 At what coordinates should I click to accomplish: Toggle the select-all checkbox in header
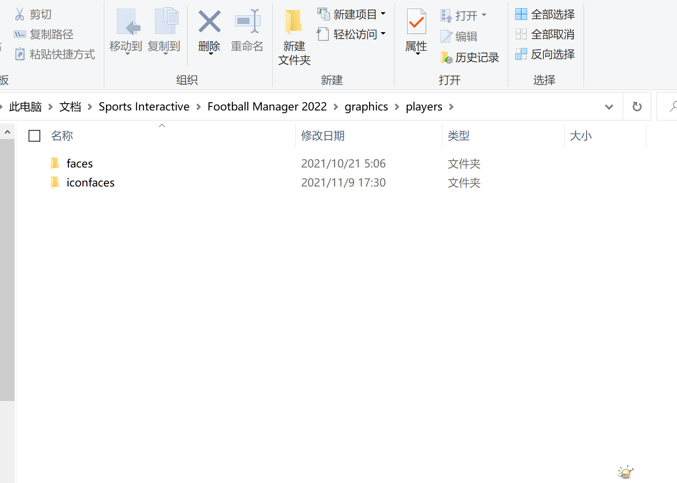click(34, 136)
